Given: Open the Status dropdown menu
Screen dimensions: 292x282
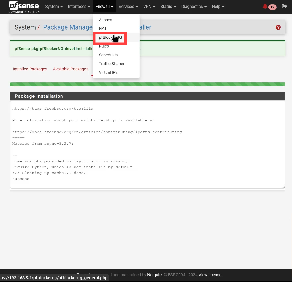Looking at the screenshot, I should point(168,7).
